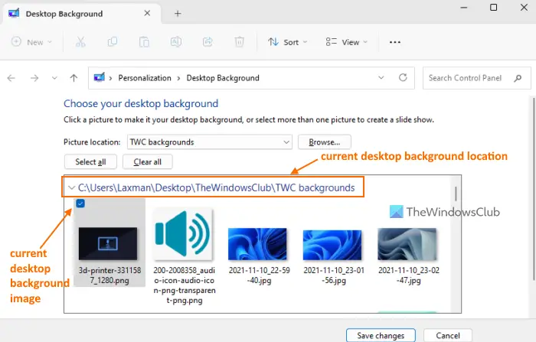Close the Desktop Background tab

tap(147, 13)
